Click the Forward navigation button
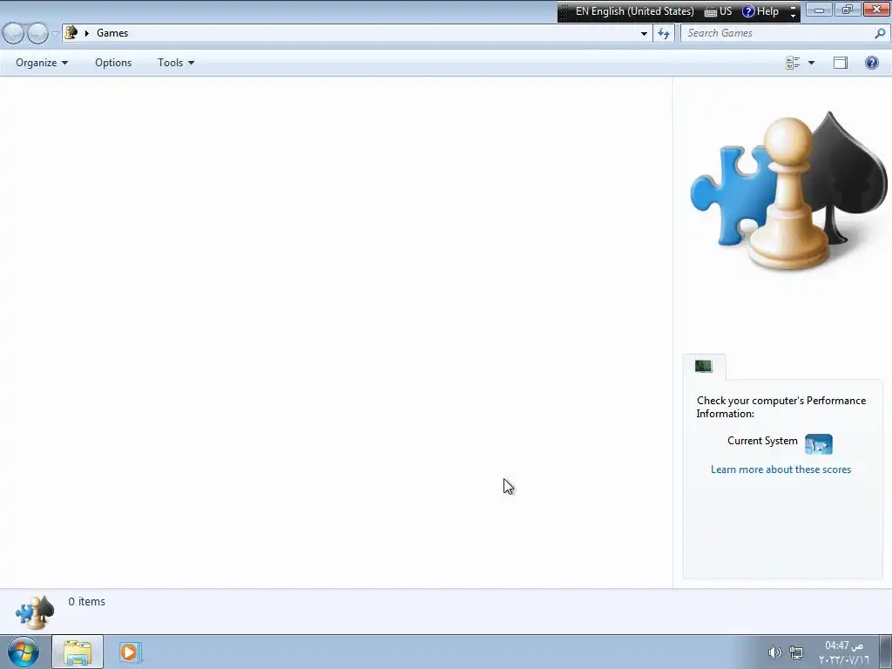 pos(37,34)
